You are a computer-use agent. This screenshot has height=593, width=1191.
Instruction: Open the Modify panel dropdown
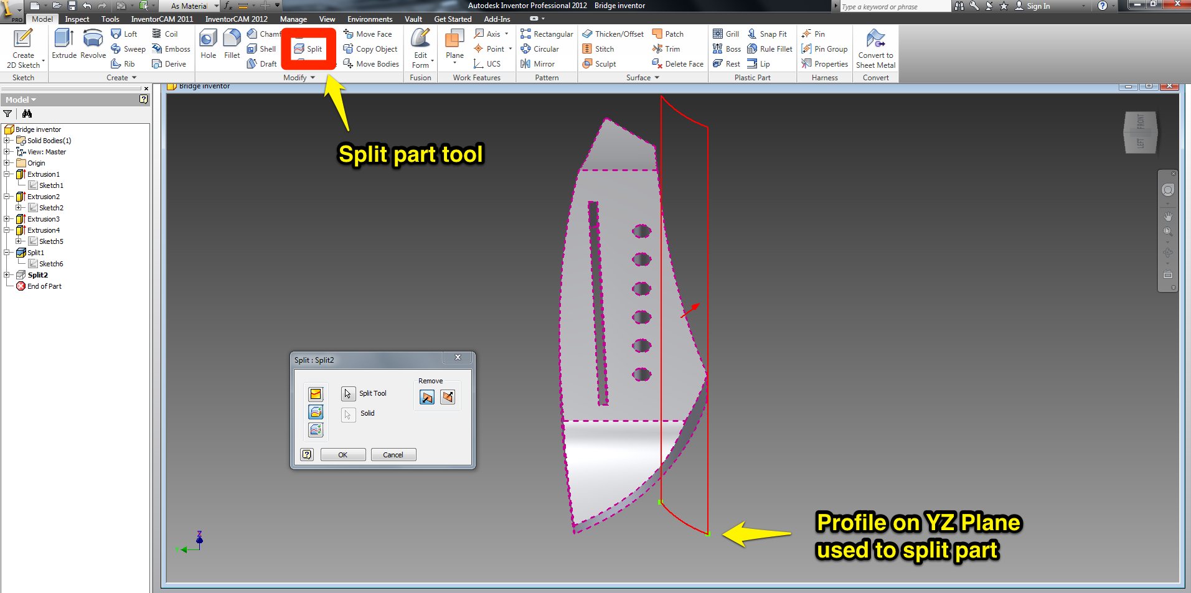click(299, 78)
